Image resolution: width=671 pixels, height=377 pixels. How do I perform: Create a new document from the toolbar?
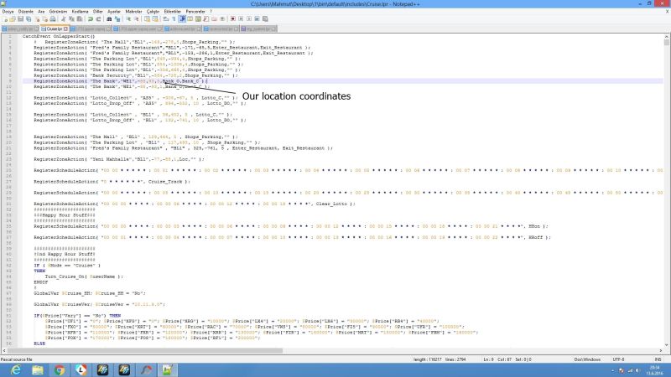[5, 18]
